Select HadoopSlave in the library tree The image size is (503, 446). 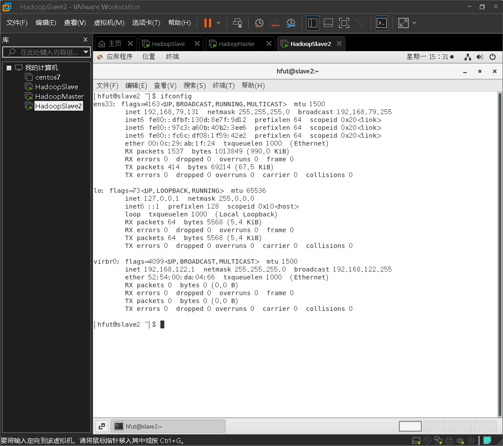pyautogui.click(x=56, y=87)
